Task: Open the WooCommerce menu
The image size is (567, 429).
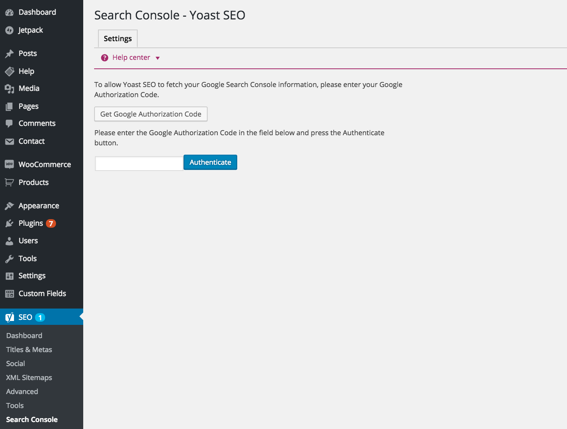Action: click(x=45, y=165)
